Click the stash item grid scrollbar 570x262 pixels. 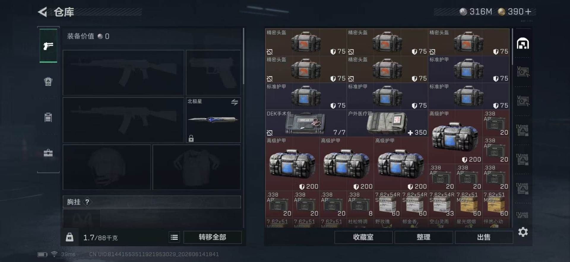coord(512,47)
